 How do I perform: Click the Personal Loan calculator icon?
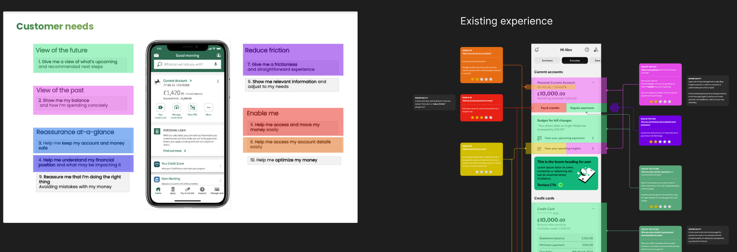click(157, 132)
